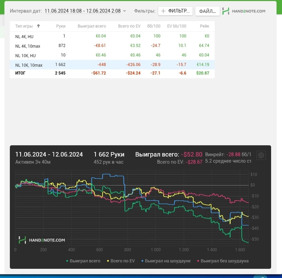Sort by the Тип игры column header
282x278 pixels.
click(x=24, y=26)
